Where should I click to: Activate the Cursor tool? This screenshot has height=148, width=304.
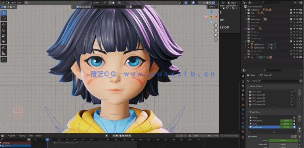click(x=4, y=19)
